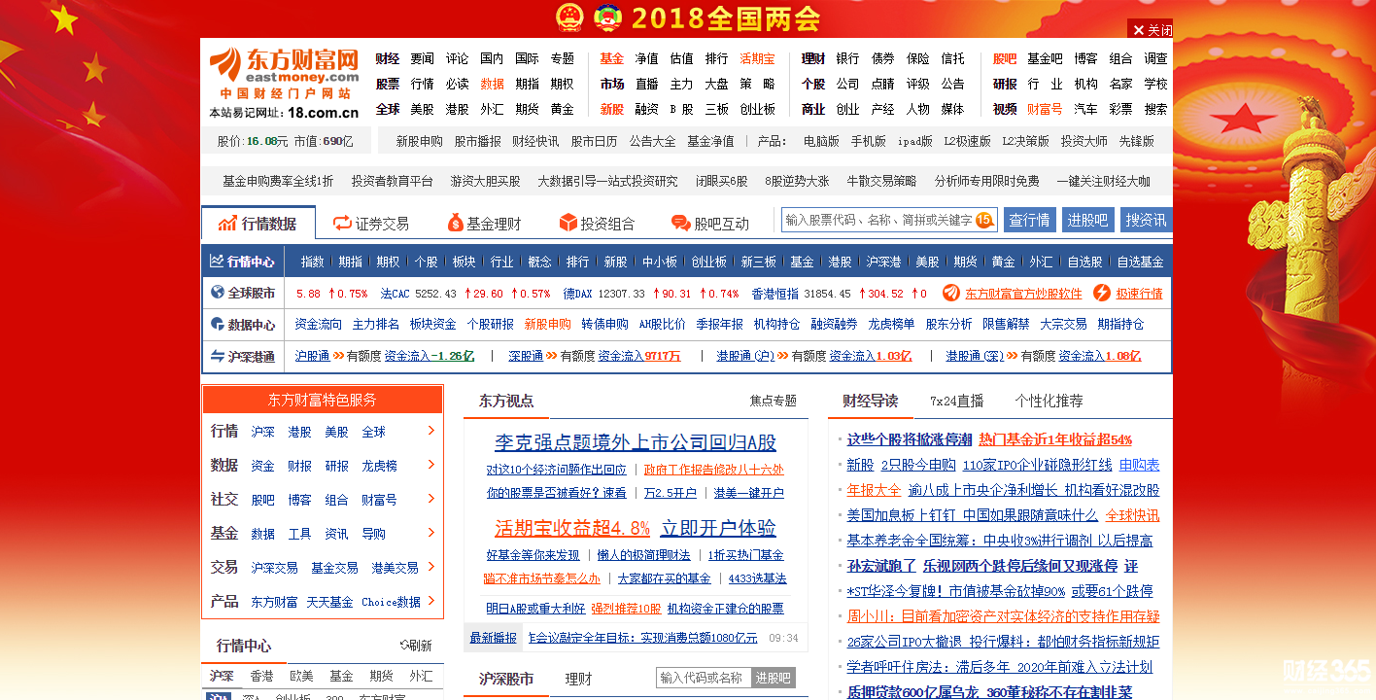Click 手机版 product link

[x=869, y=141]
